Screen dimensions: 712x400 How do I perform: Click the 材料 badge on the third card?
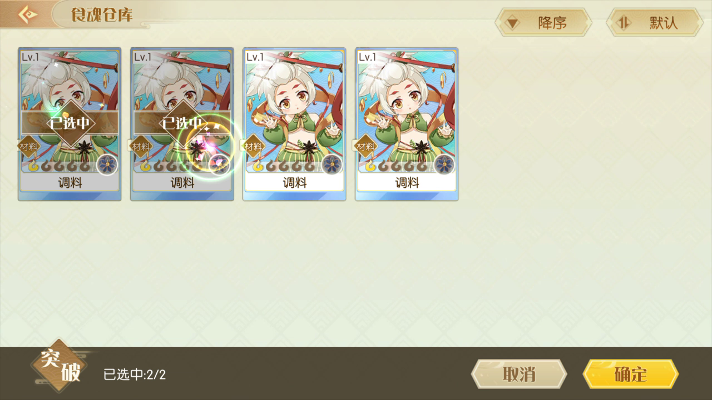pyautogui.click(x=253, y=147)
